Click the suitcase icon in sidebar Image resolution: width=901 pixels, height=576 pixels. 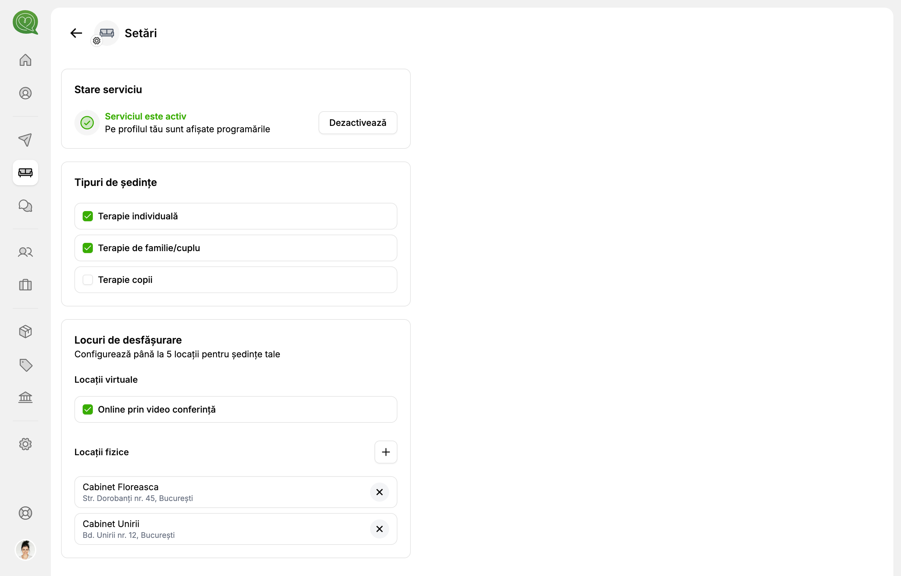pos(25,285)
